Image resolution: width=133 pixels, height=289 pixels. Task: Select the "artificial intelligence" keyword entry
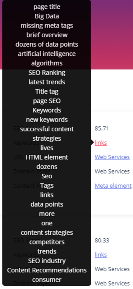47,54
